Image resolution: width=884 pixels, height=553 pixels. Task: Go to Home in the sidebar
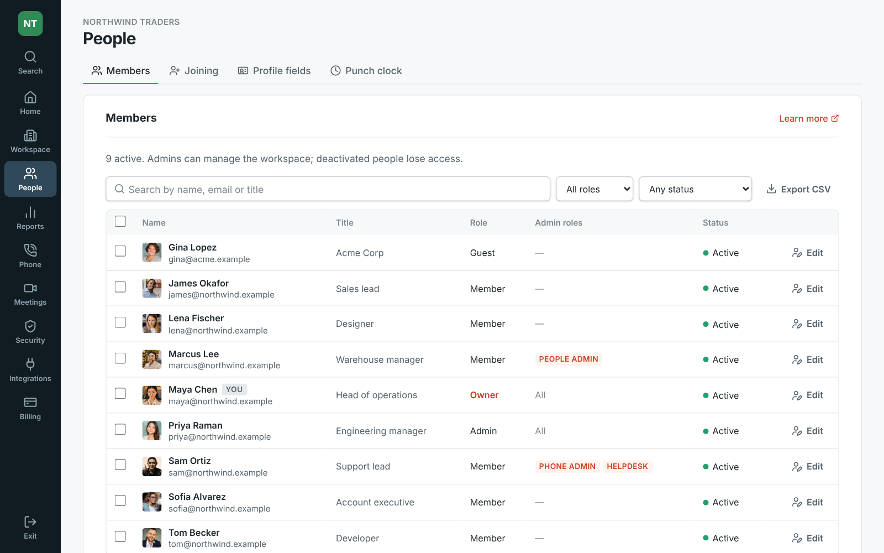(30, 103)
